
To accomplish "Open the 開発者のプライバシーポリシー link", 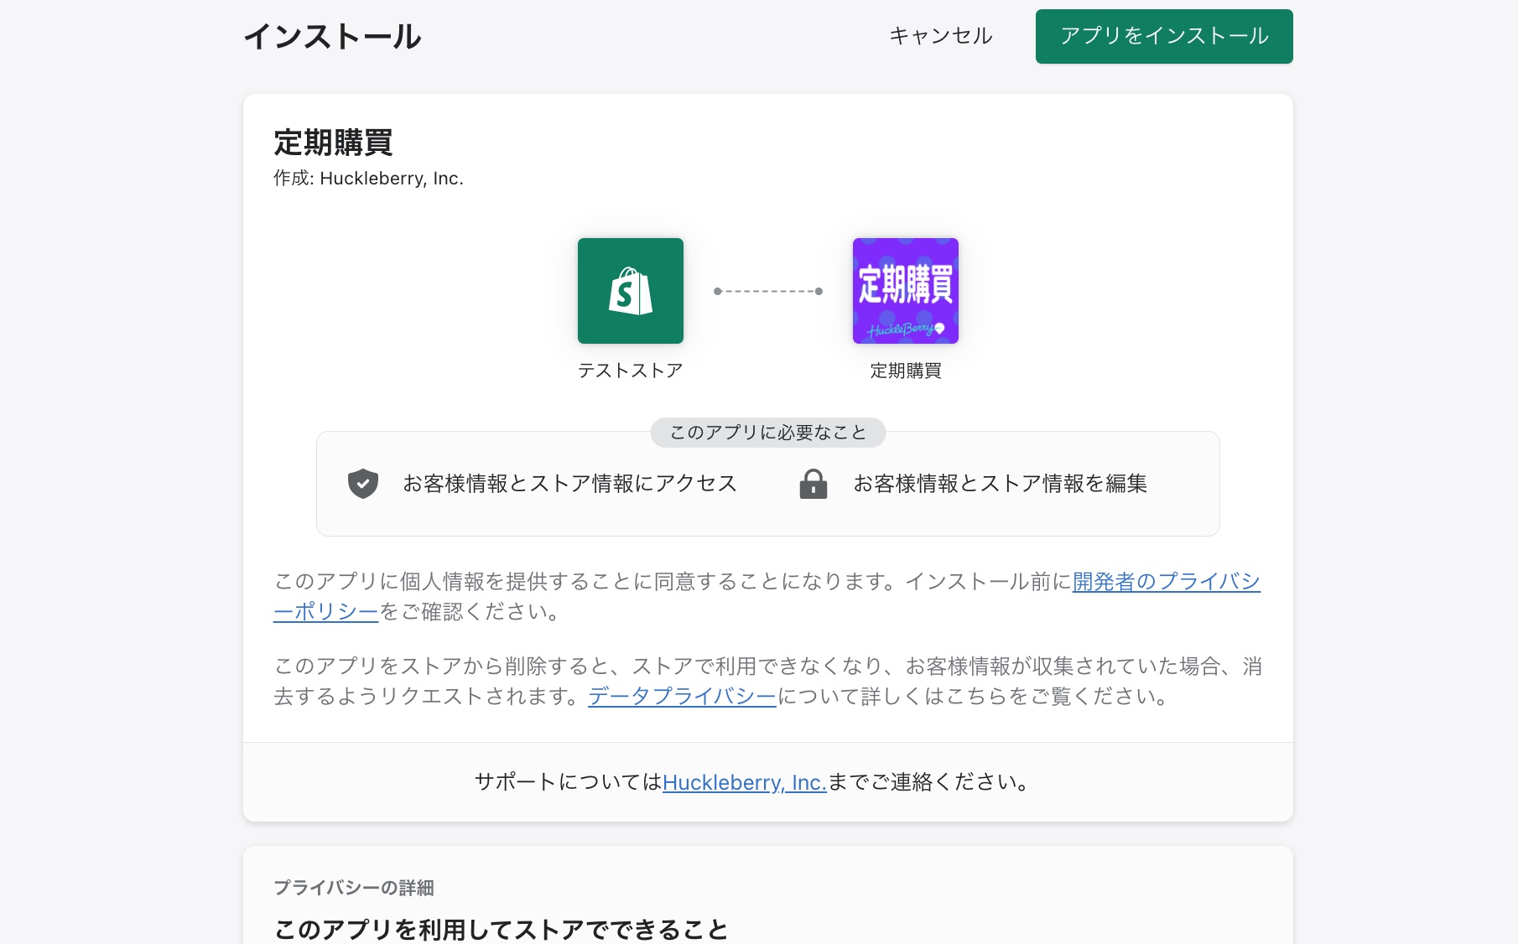I will click(1166, 581).
